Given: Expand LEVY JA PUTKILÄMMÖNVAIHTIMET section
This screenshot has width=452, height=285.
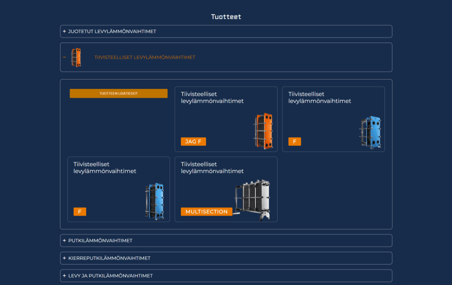Looking at the screenshot, I should 226,276.
